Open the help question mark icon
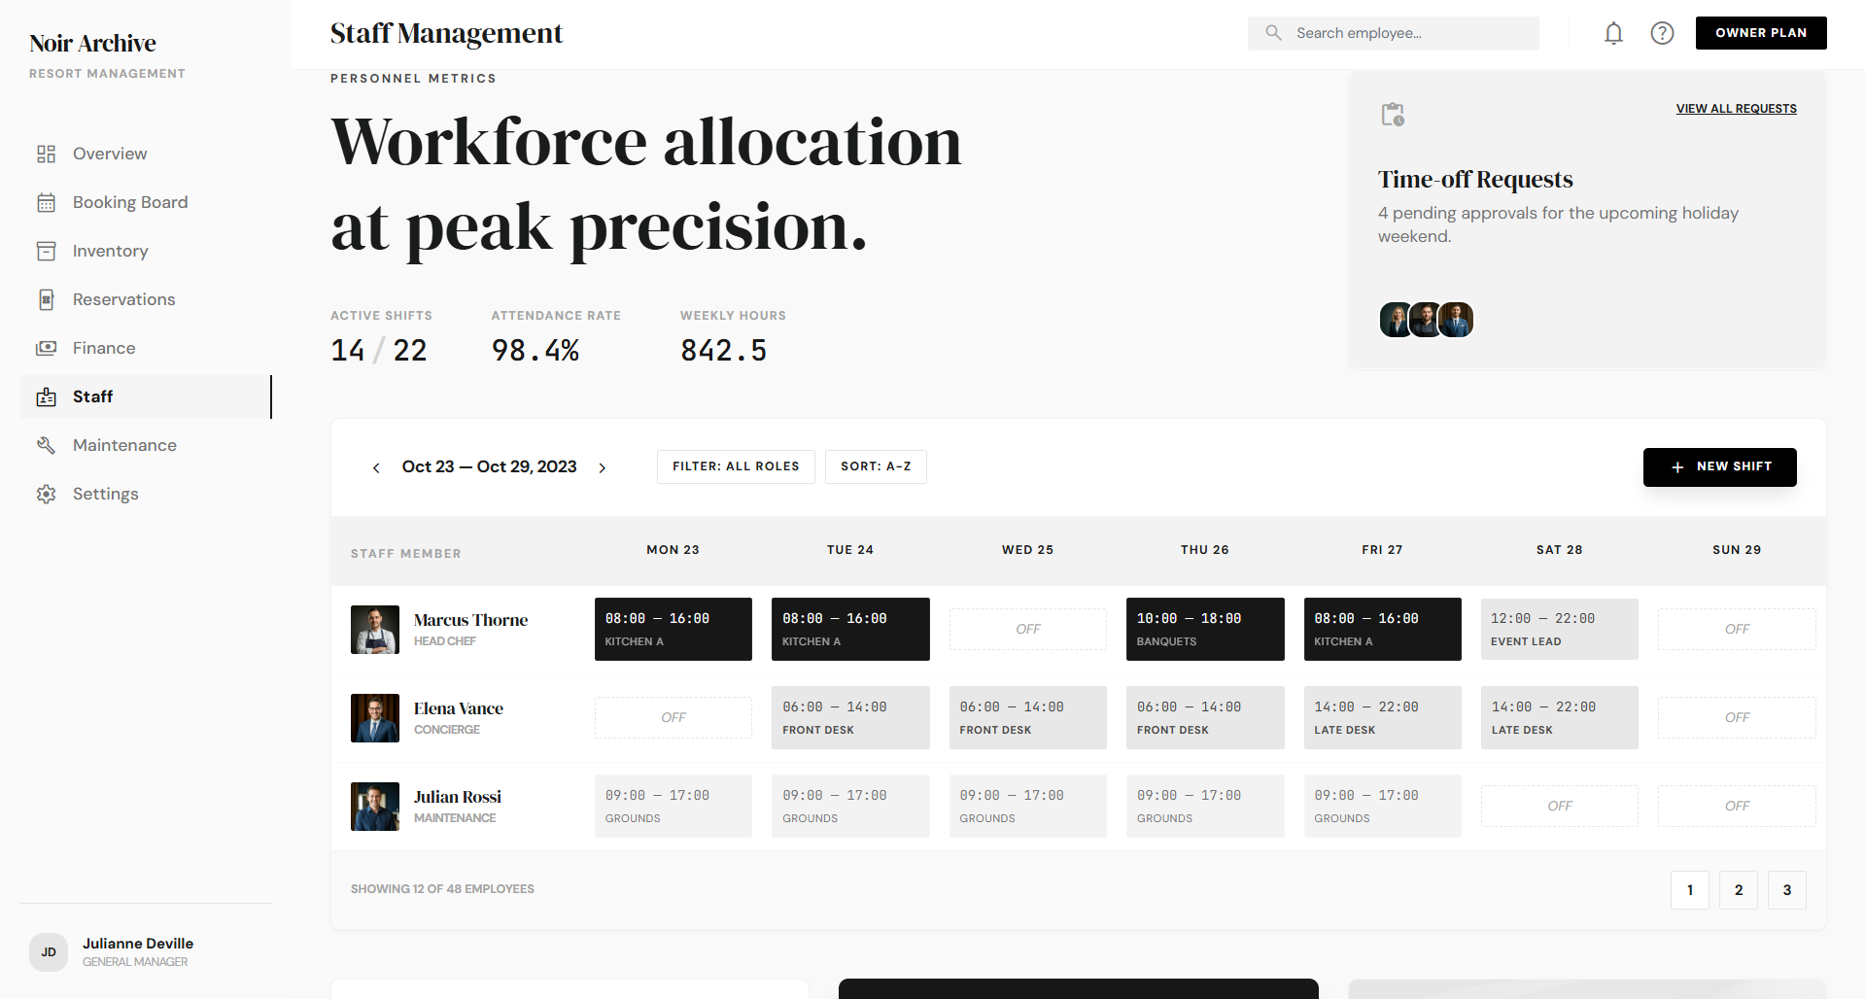This screenshot has height=999, width=1865. tap(1662, 34)
